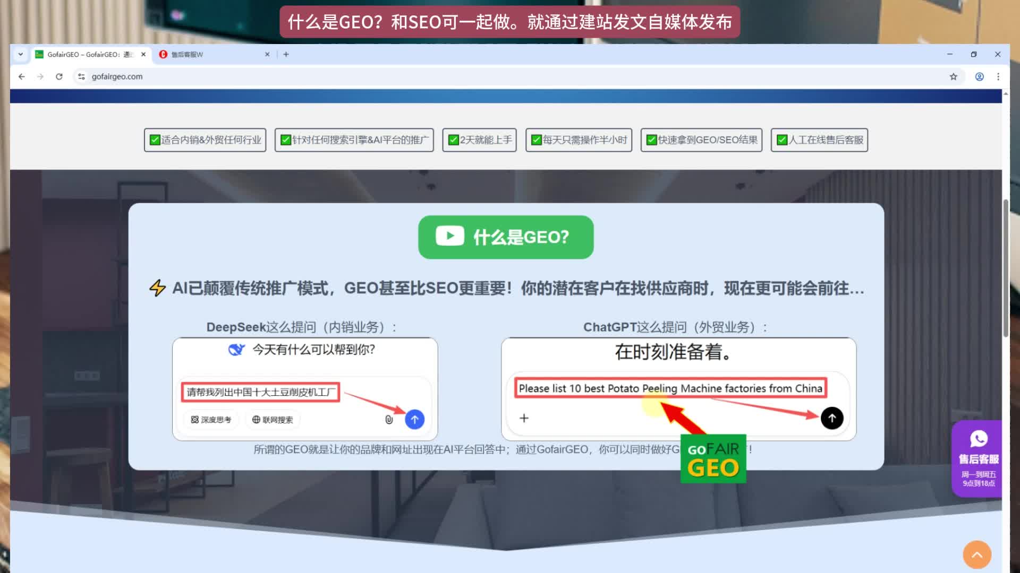Toggle the 联网搜索 web search option

[x=273, y=420]
